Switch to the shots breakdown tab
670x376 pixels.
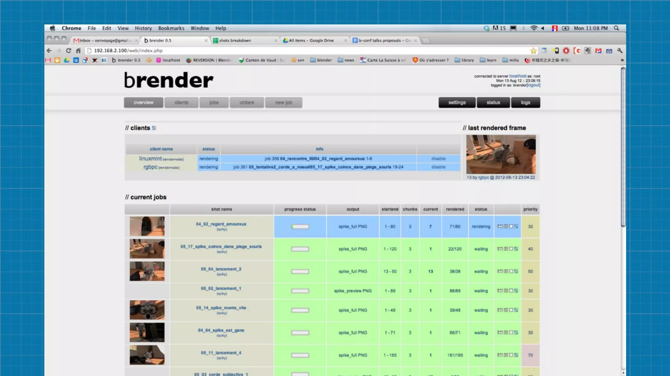pos(235,40)
